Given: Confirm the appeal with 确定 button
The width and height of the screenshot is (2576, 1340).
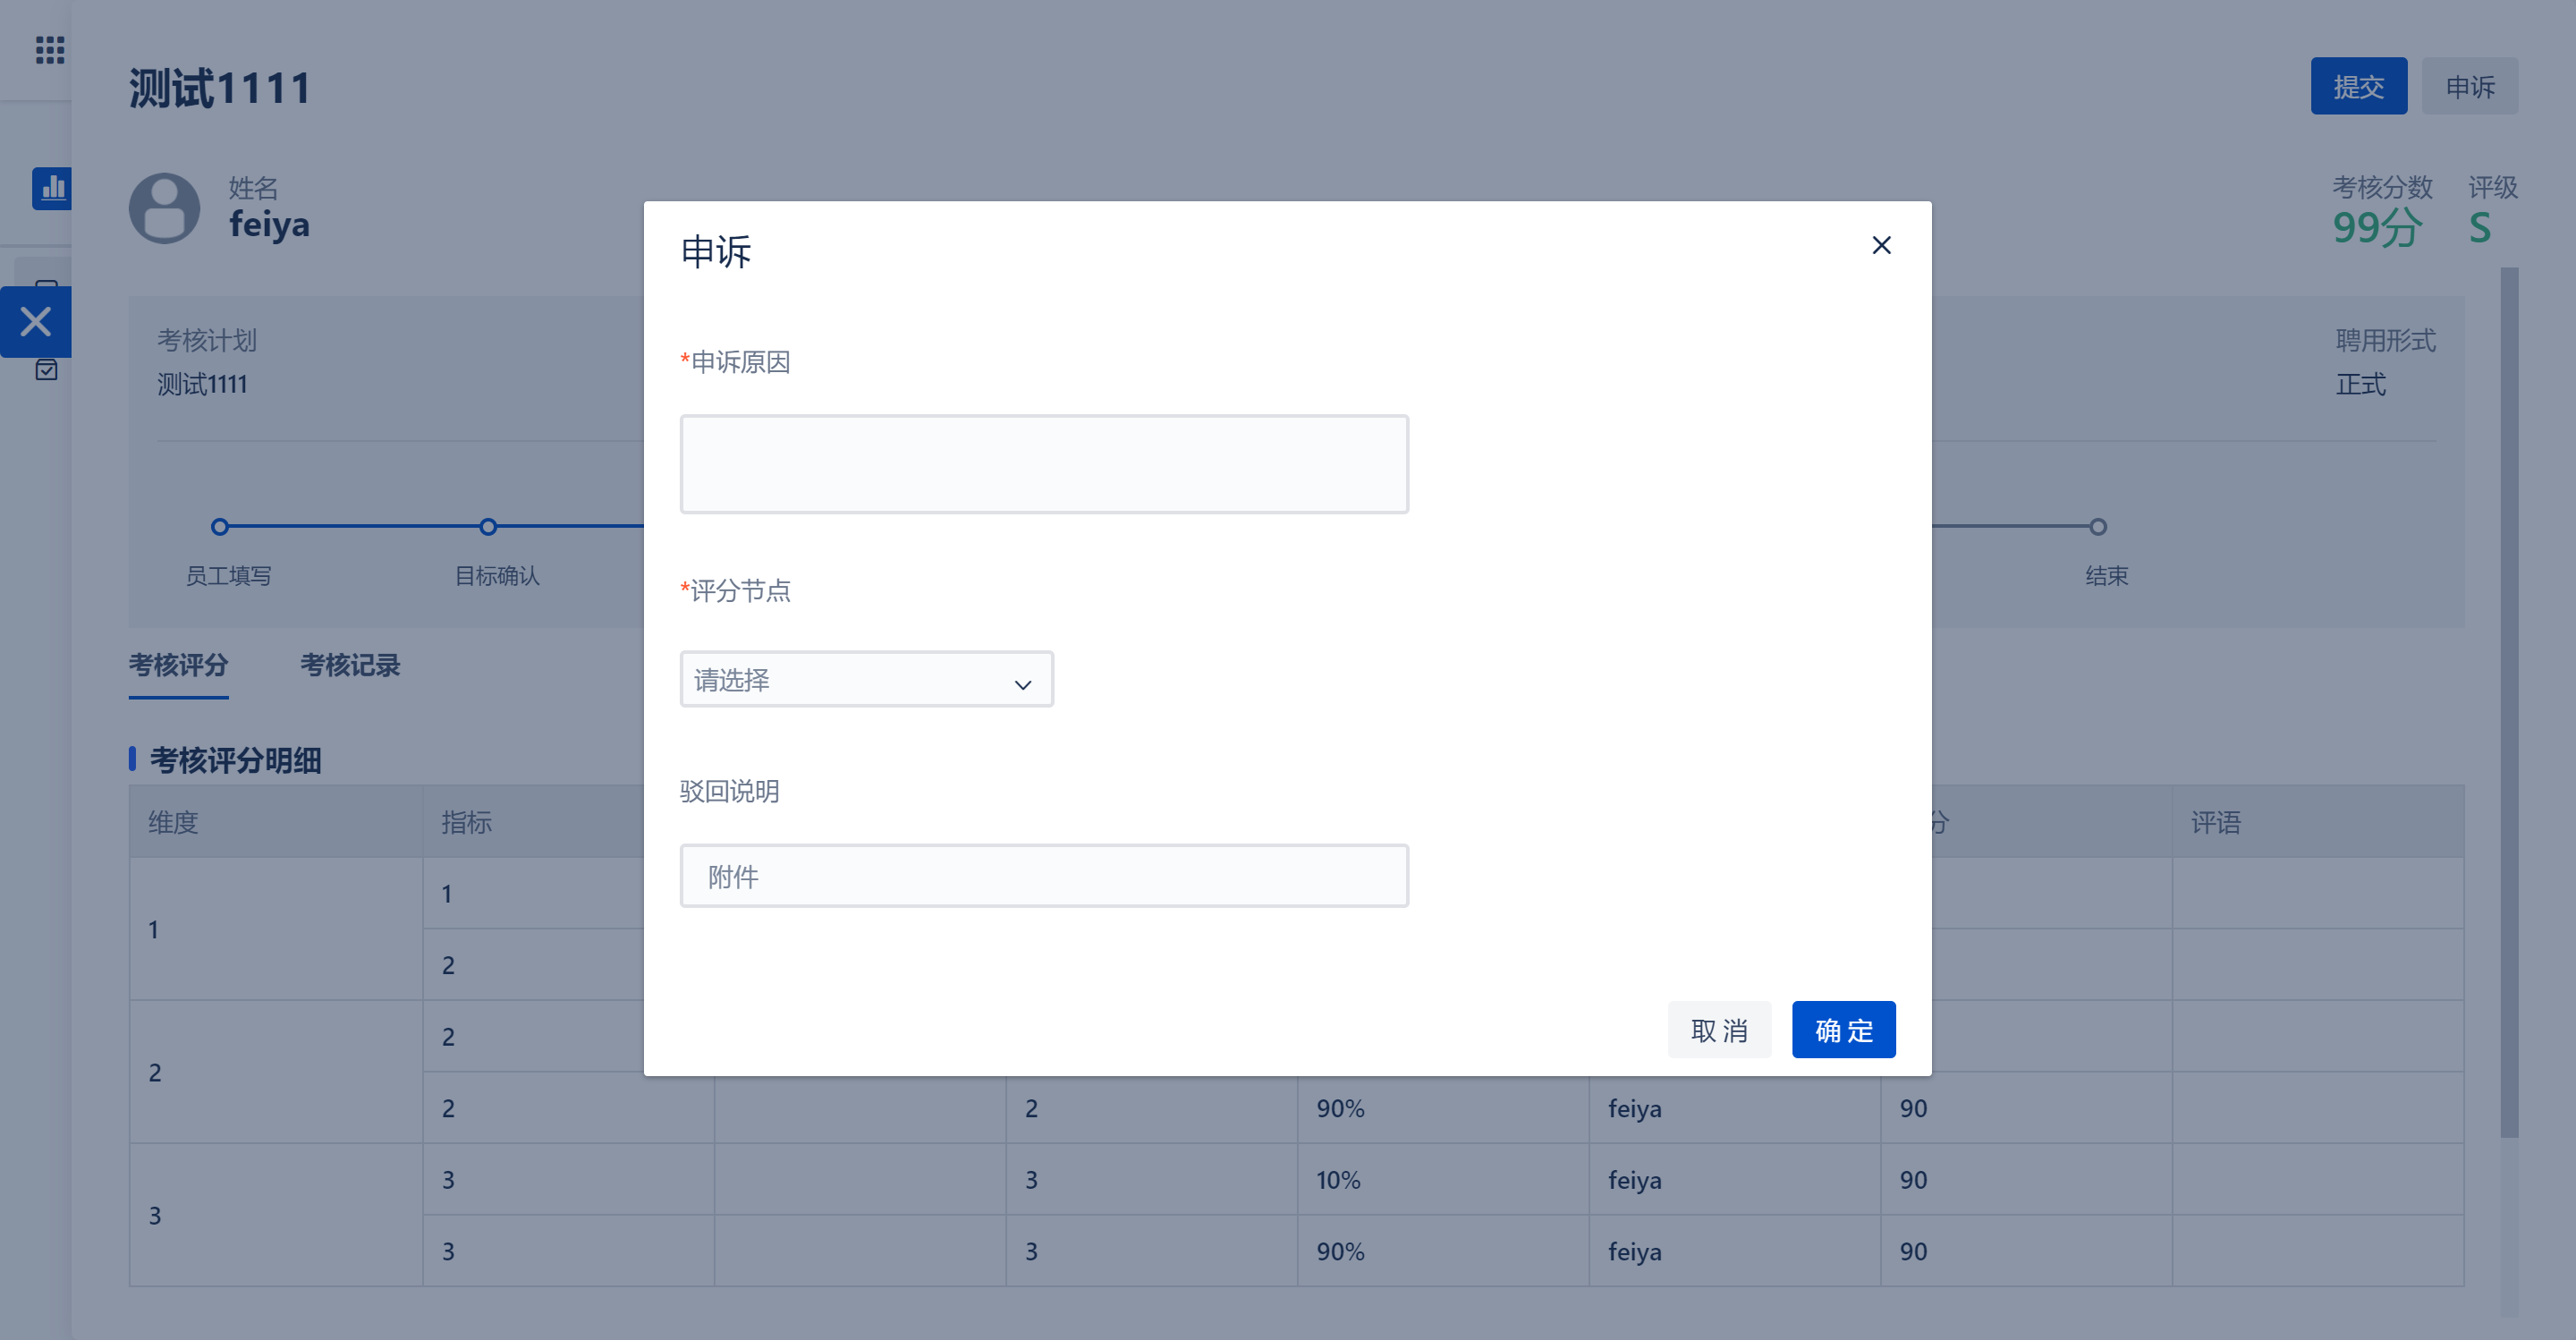Looking at the screenshot, I should point(1843,1029).
